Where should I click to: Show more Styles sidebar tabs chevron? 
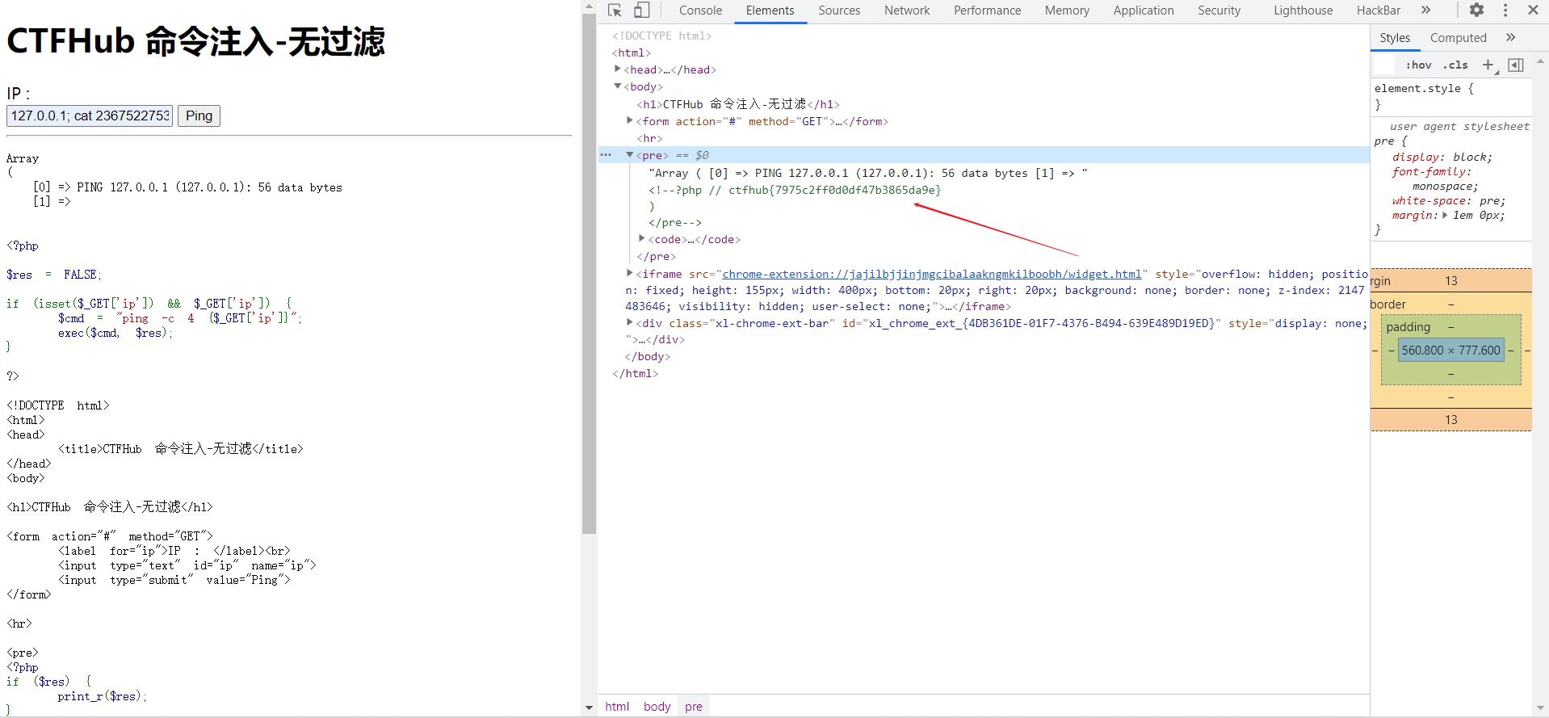click(x=1511, y=37)
